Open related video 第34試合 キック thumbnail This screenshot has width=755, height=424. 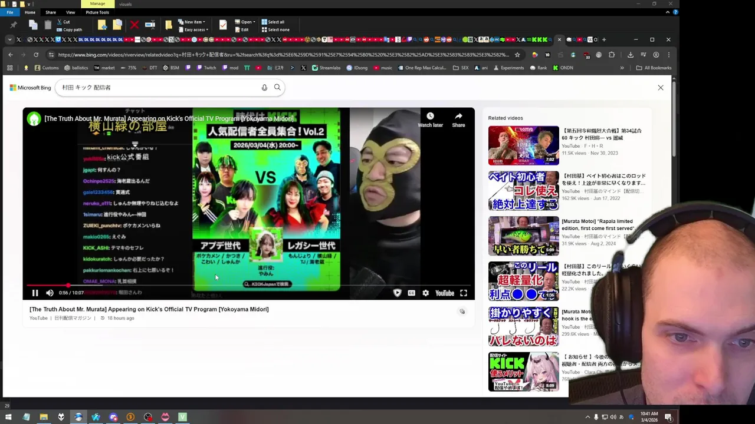[523, 145]
